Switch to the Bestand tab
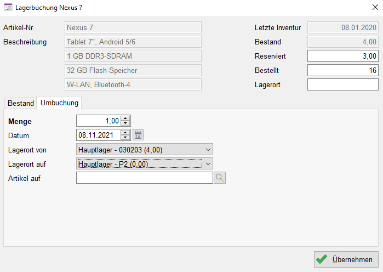This screenshot has width=383, height=272. [21, 103]
